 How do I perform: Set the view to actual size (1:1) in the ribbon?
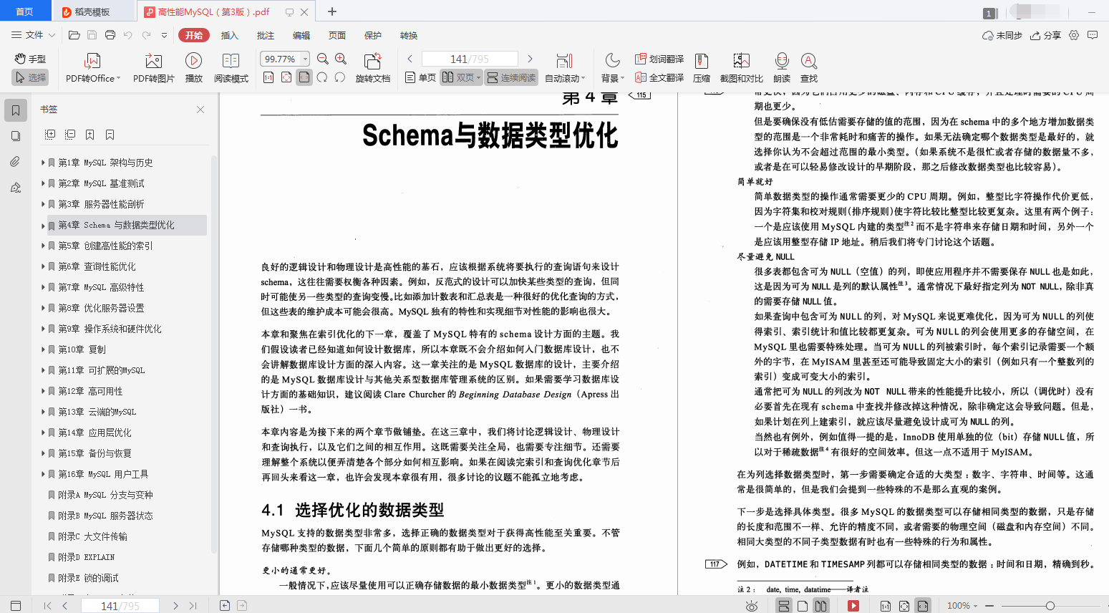(x=268, y=77)
